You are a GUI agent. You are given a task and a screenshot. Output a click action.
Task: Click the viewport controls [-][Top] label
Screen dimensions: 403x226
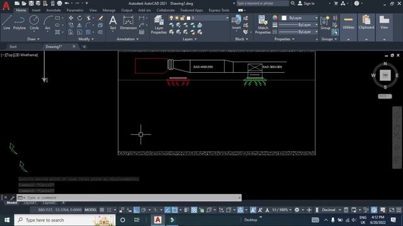(20, 55)
